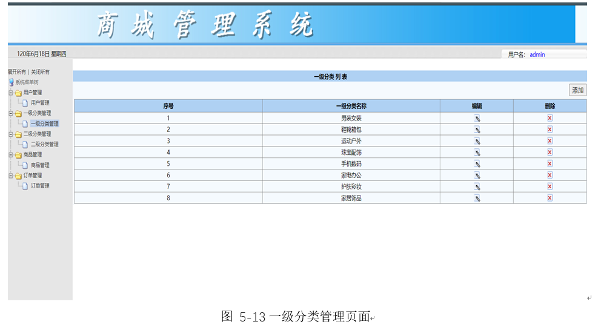This screenshot has height=336, width=601.
Task: Click the 商城管理系统 banner title
Action: tap(205, 25)
